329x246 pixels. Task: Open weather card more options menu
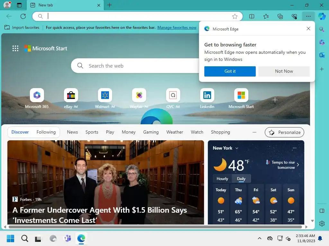pyautogui.click(x=295, y=148)
